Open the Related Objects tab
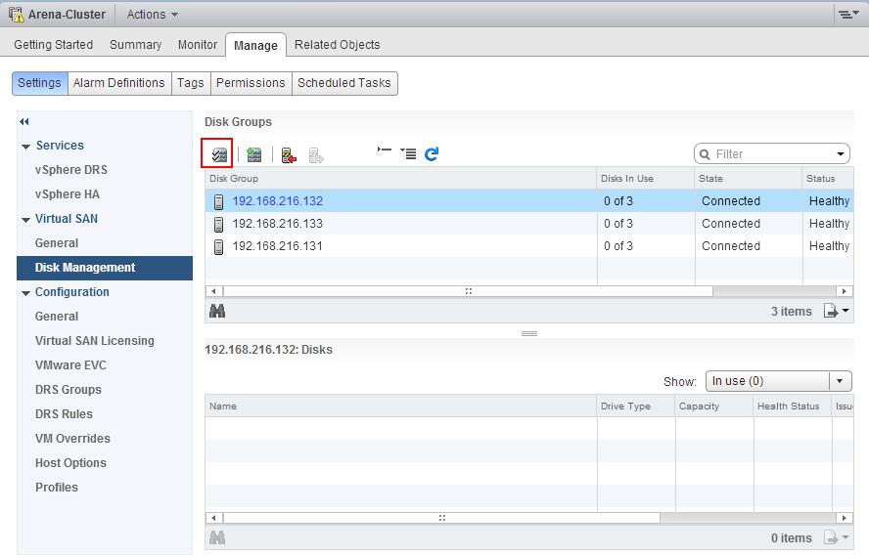Image resolution: width=869 pixels, height=556 pixels. (x=337, y=45)
